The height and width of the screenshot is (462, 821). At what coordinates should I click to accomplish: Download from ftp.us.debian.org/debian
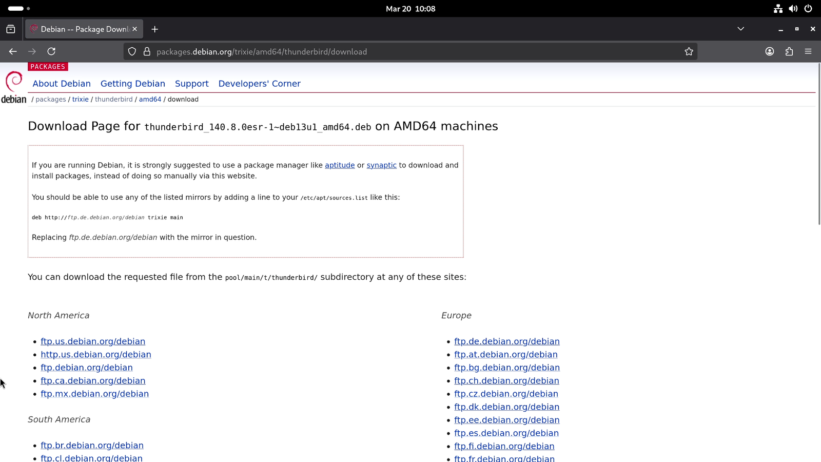coord(93,341)
